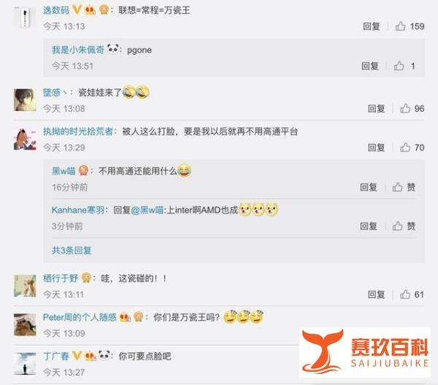The height and width of the screenshot is (385, 438).
Task: Like the comment with 70 likes
Action: click(x=404, y=148)
